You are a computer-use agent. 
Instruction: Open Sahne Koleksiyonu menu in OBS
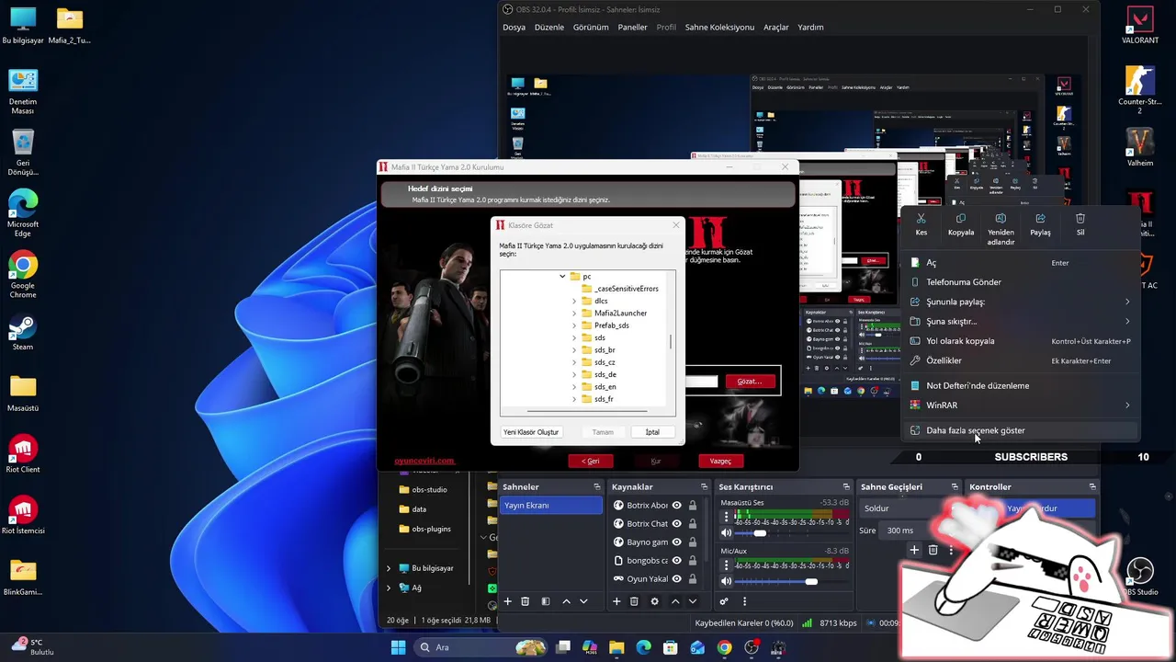719,27
